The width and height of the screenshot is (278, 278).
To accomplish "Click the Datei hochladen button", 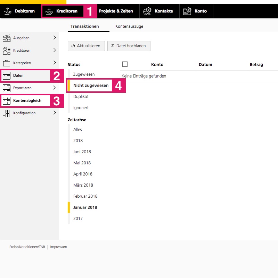I will point(129,46).
